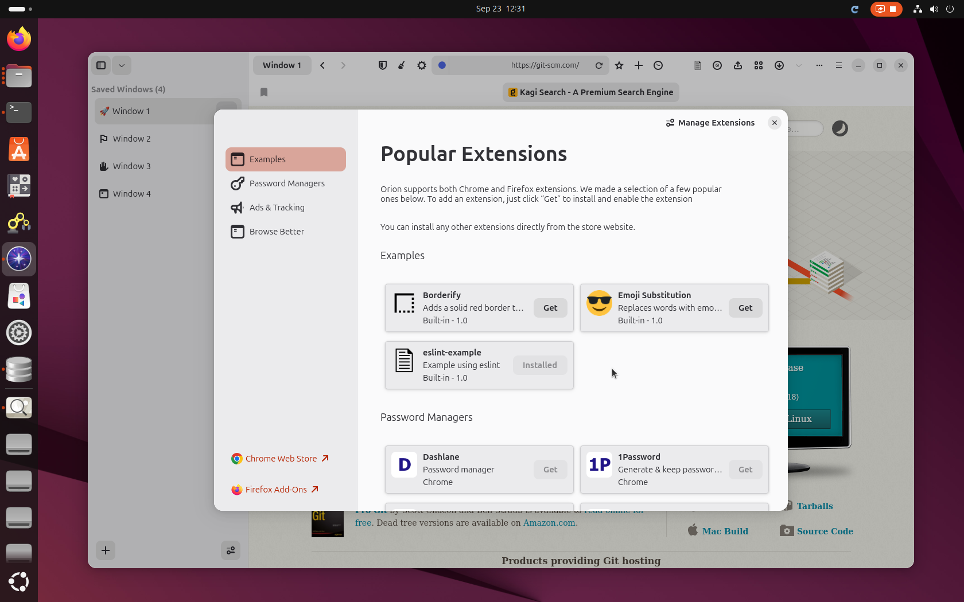Open the tab overview grid icon
964x602 pixels.
click(x=759, y=65)
